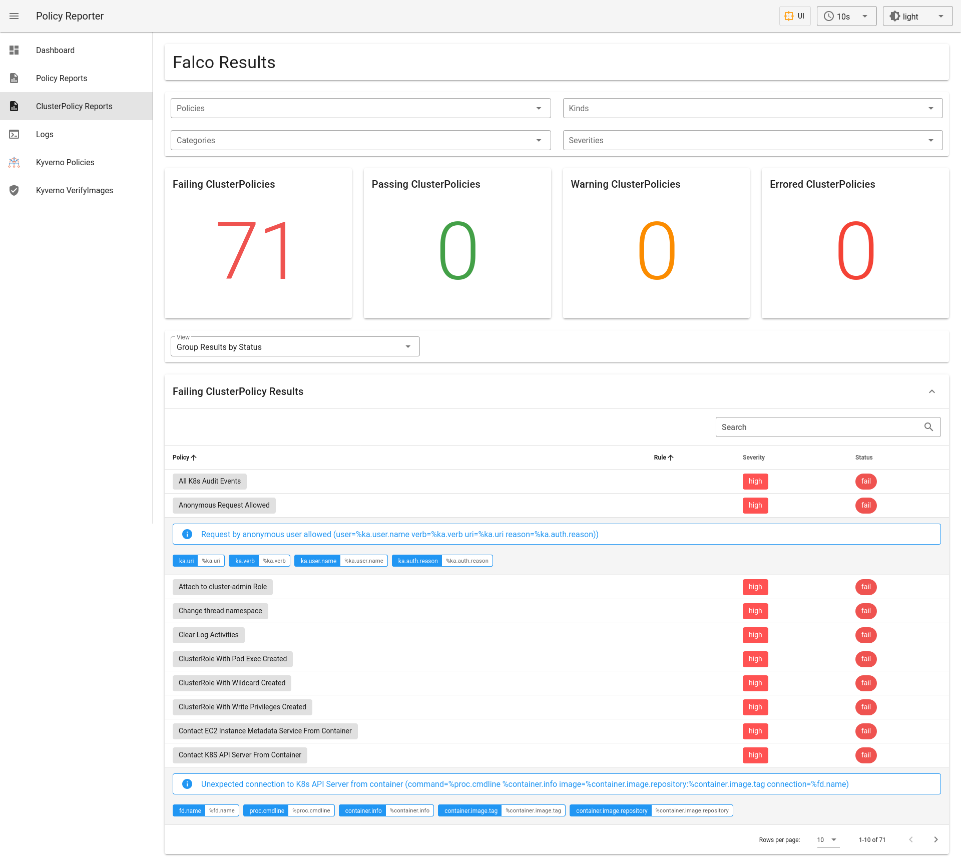Click the Logs terminal icon

[14, 134]
